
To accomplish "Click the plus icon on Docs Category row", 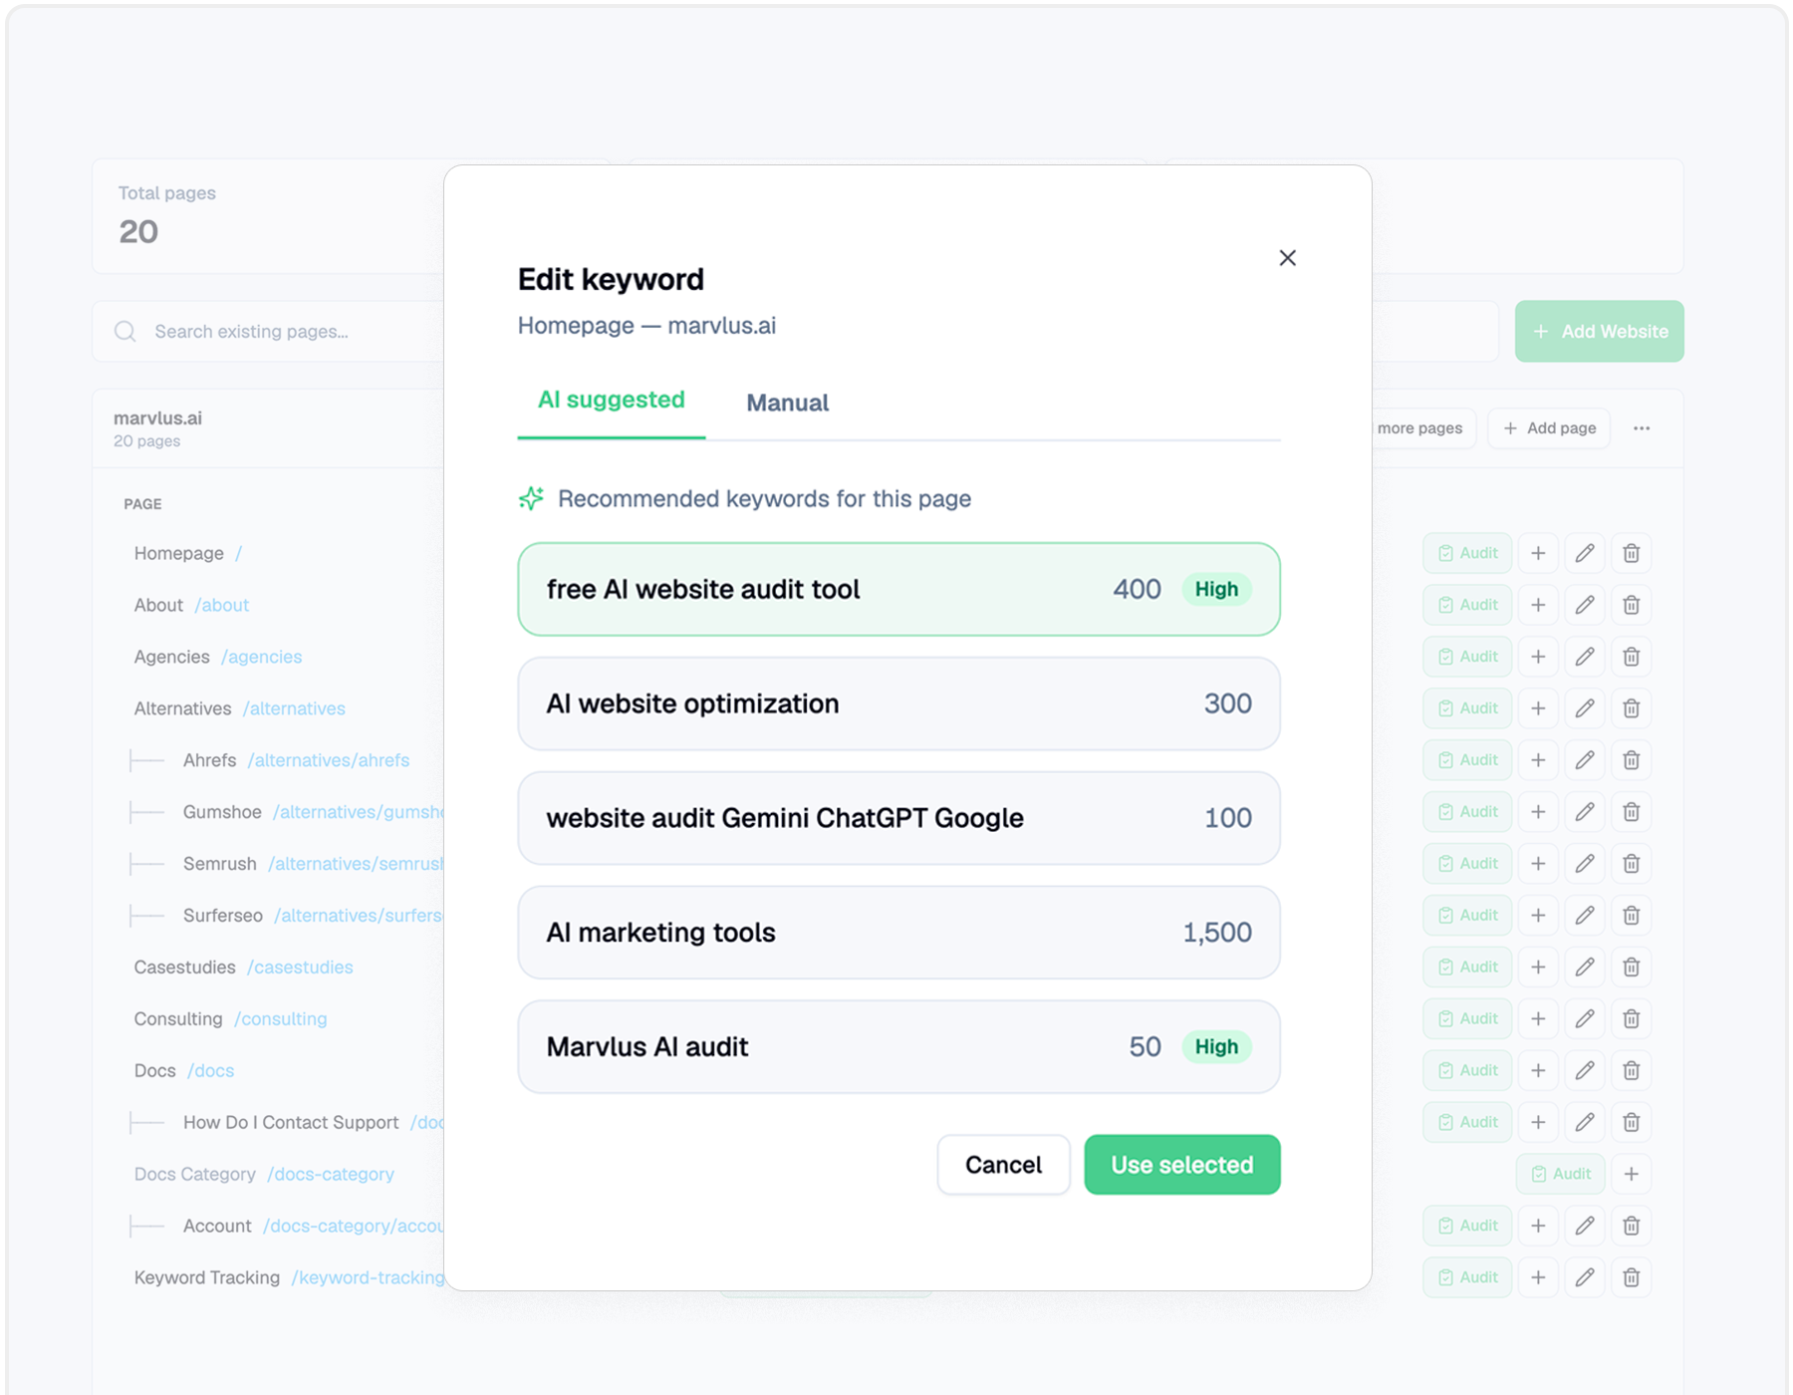I will pyautogui.click(x=1632, y=1174).
